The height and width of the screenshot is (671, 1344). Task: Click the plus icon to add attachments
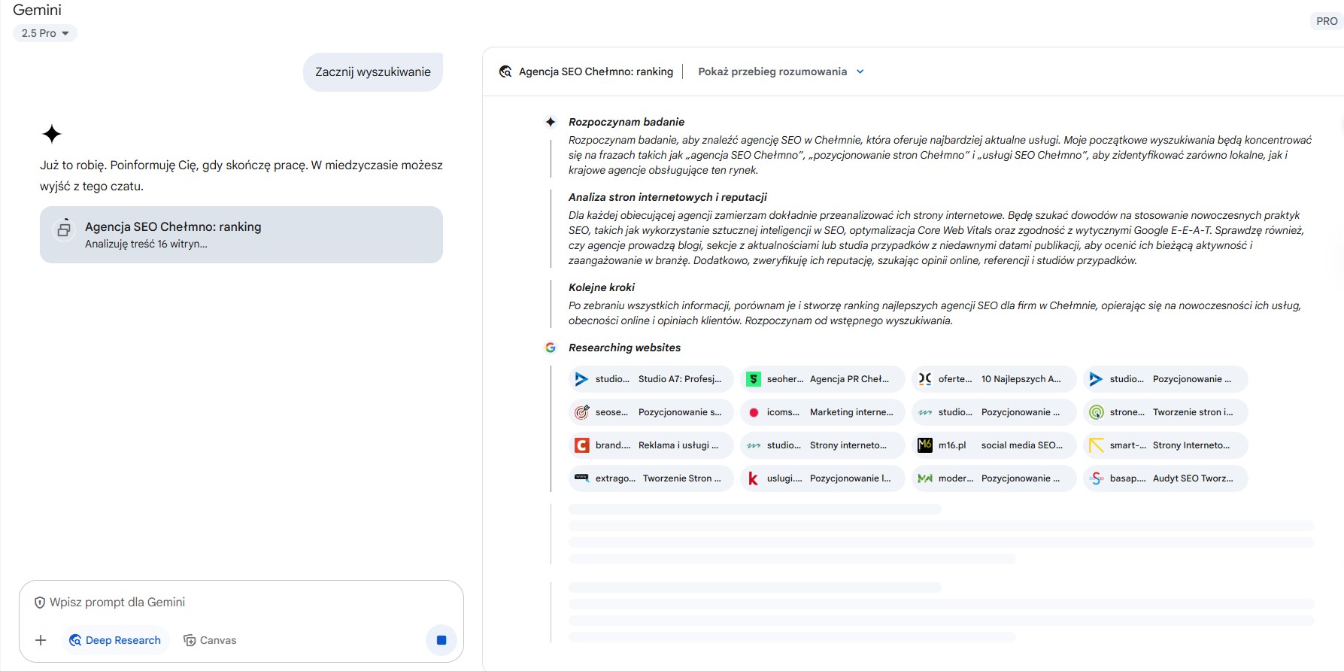click(x=41, y=640)
